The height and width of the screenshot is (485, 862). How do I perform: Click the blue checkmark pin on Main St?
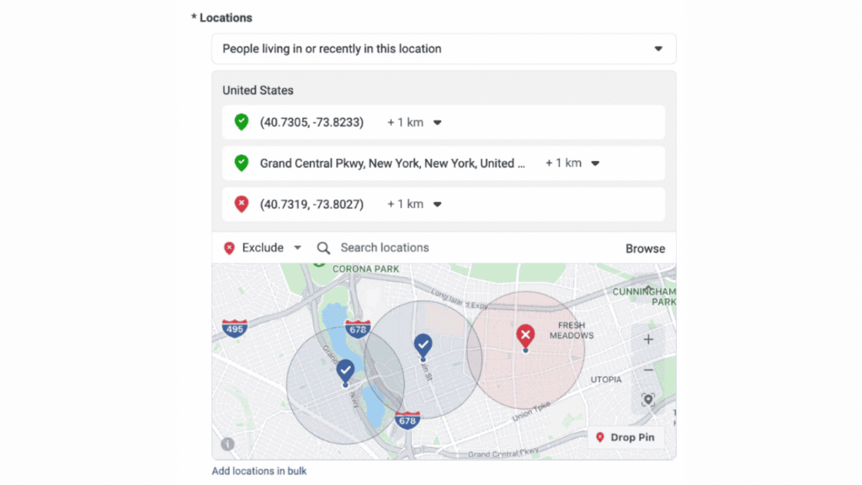point(423,344)
